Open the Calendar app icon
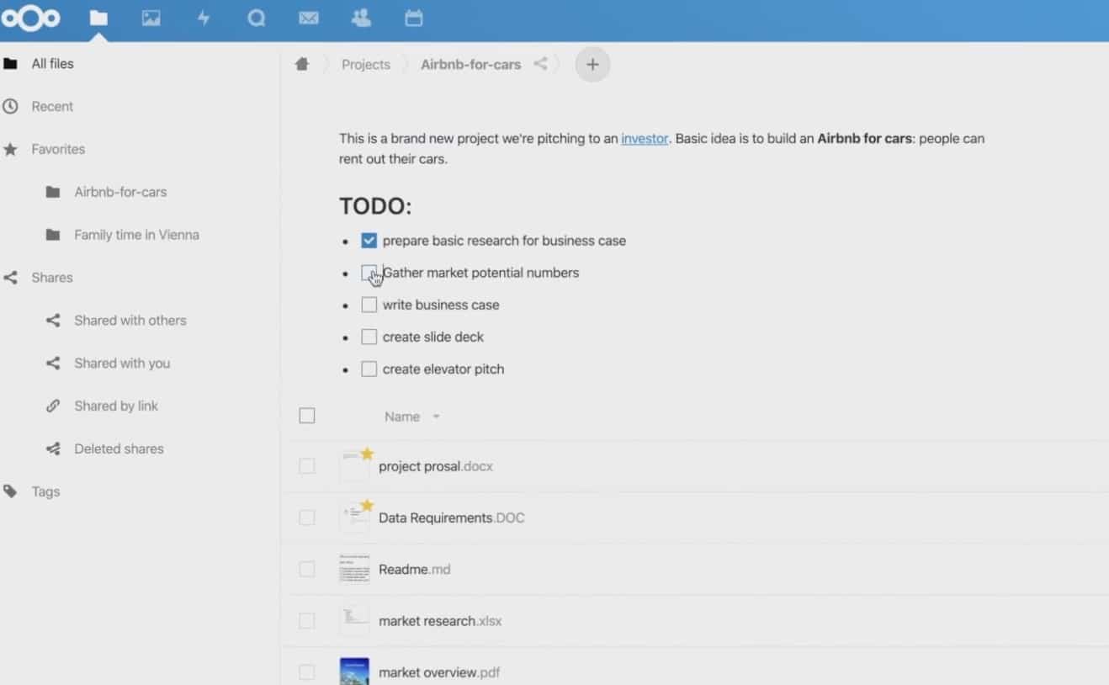Image resolution: width=1109 pixels, height=685 pixels. [x=413, y=18]
